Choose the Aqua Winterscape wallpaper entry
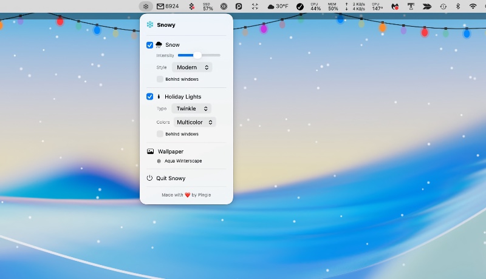Image resolution: width=486 pixels, height=279 pixels. pyautogui.click(x=183, y=161)
